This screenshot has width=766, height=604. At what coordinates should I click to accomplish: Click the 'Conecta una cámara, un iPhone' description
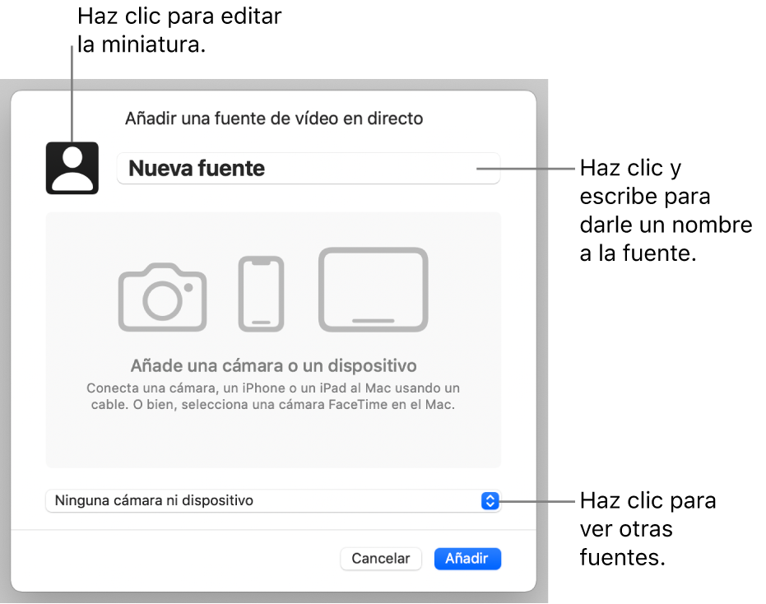273,397
